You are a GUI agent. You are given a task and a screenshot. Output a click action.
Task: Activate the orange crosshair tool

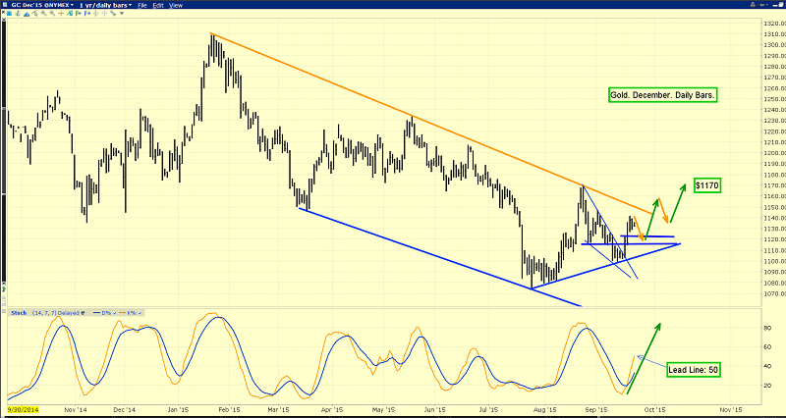click(61, 13)
